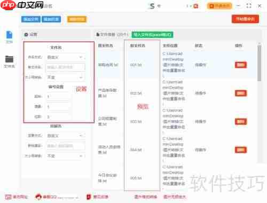Image resolution: width=267 pixels, height=203 pixels.
Task: Open the extension setting-mode dropdown
Action: coord(66,136)
